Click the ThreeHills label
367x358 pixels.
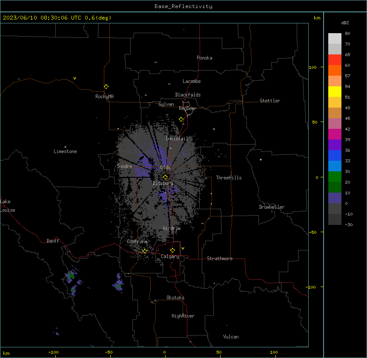point(229,178)
